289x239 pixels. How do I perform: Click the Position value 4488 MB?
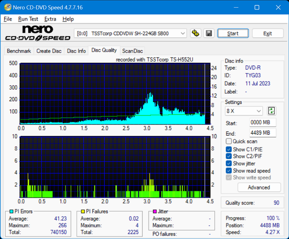point(270,225)
